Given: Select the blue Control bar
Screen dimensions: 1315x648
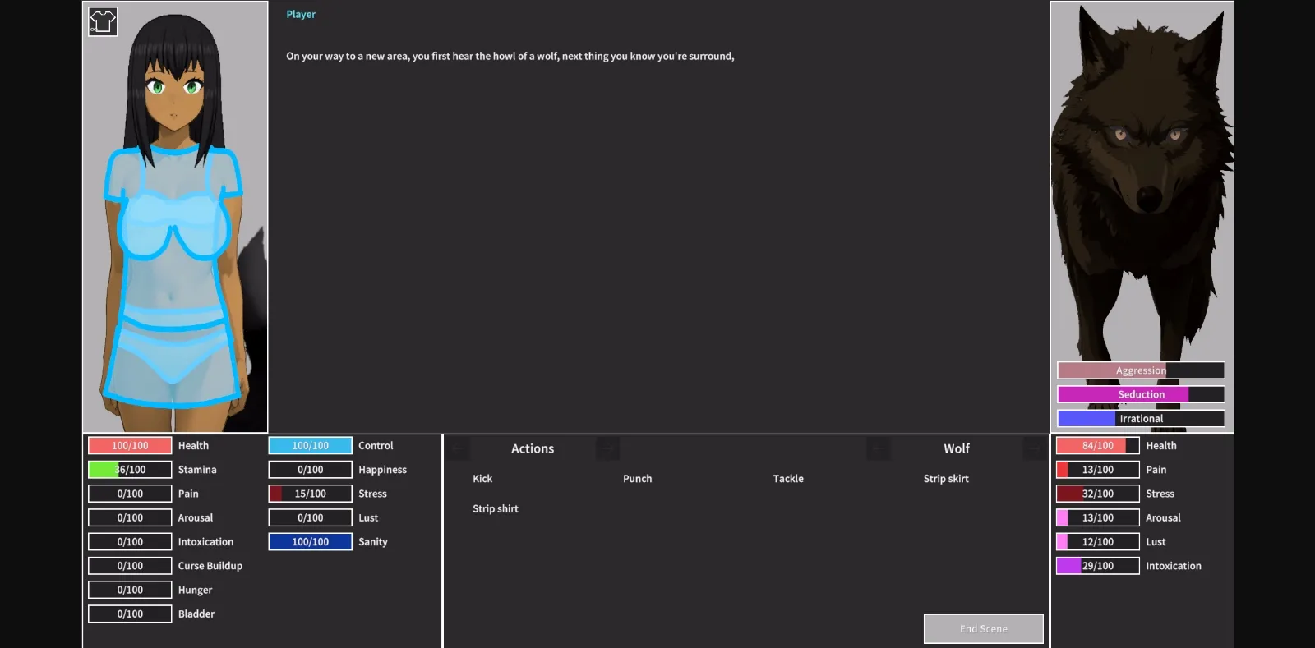Looking at the screenshot, I should tap(310, 446).
